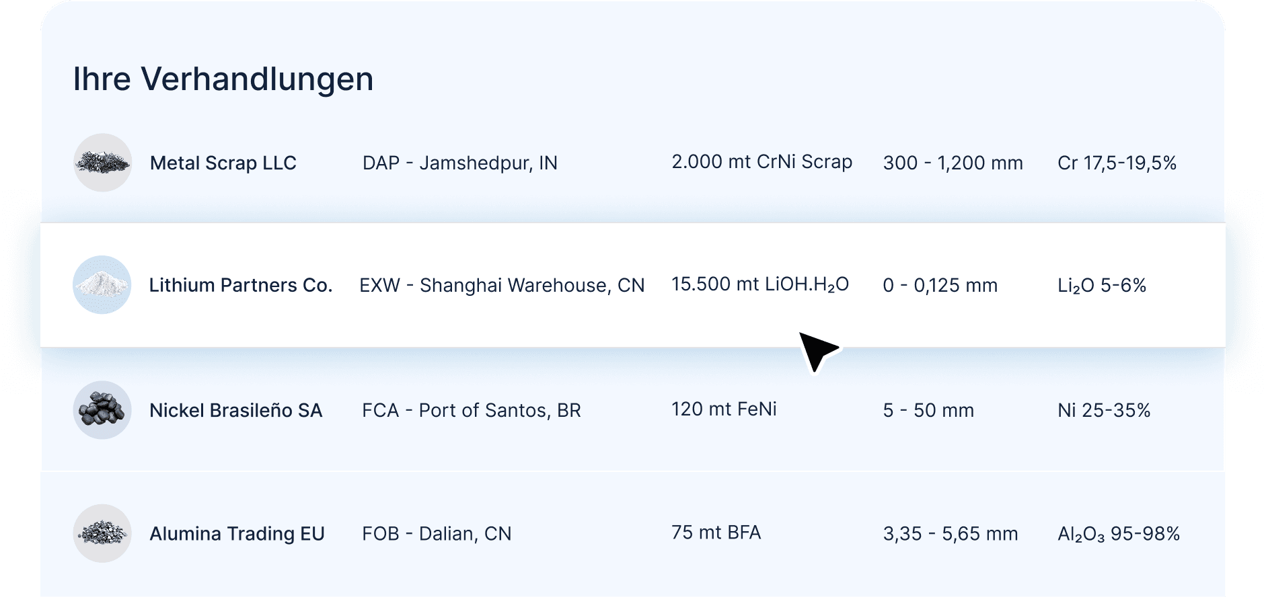Click the 300 - 1,200 mm size range
The image size is (1266, 597).
[953, 163]
